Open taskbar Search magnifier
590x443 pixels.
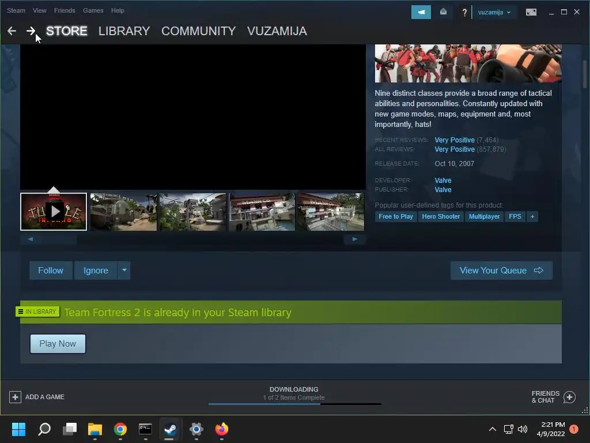[44, 429]
